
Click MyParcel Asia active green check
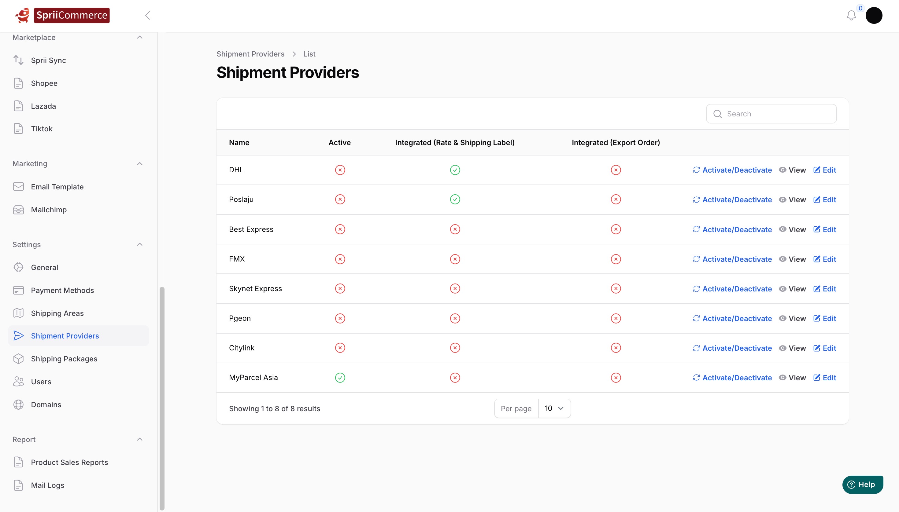tap(340, 377)
